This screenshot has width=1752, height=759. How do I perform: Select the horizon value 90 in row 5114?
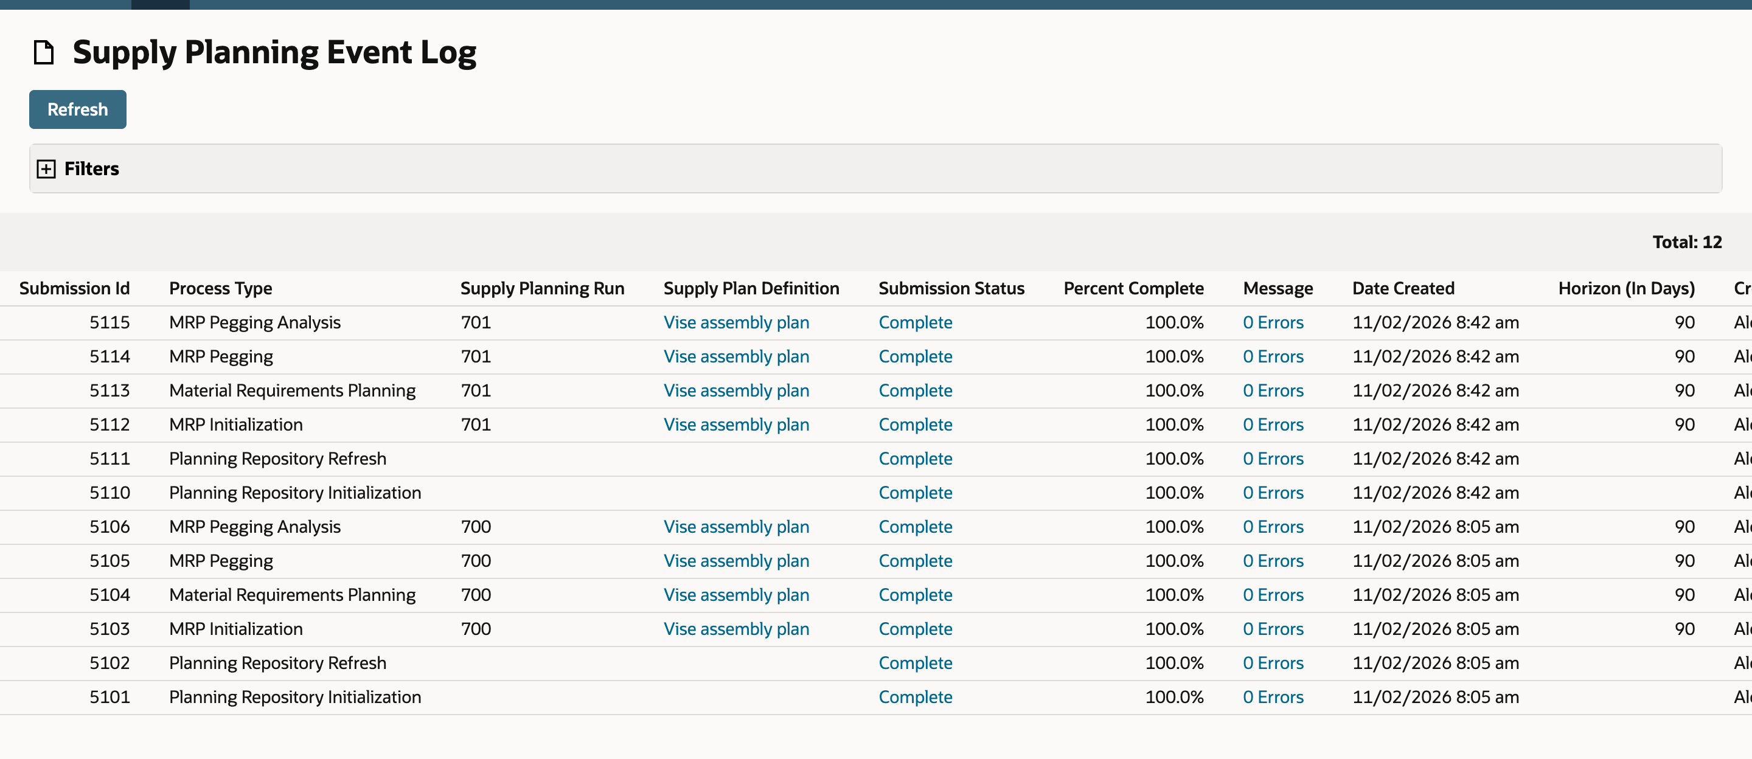[1684, 356]
